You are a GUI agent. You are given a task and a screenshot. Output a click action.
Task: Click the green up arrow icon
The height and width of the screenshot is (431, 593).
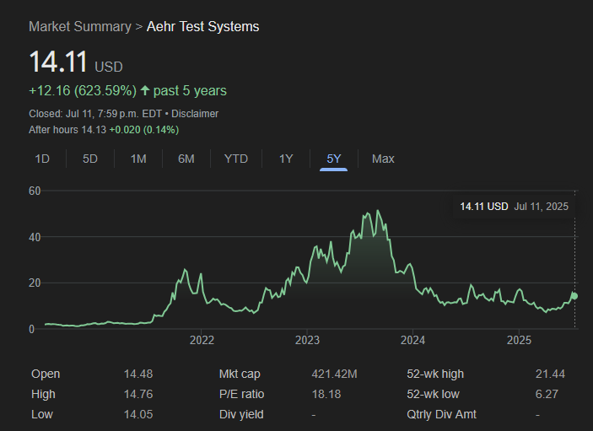(x=145, y=90)
